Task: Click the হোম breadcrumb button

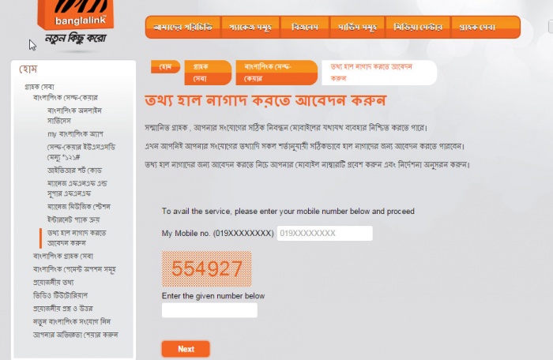Action: [x=165, y=66]
